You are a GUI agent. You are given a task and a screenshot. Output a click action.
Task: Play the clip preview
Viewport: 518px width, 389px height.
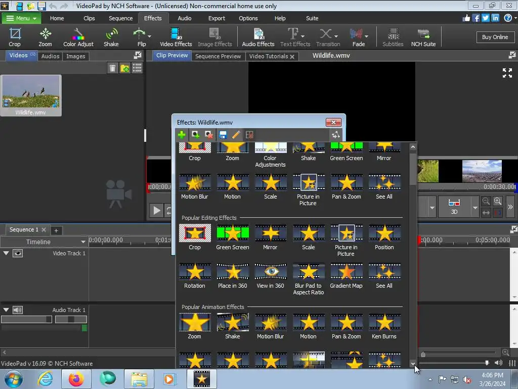click(x=157, y=210)
